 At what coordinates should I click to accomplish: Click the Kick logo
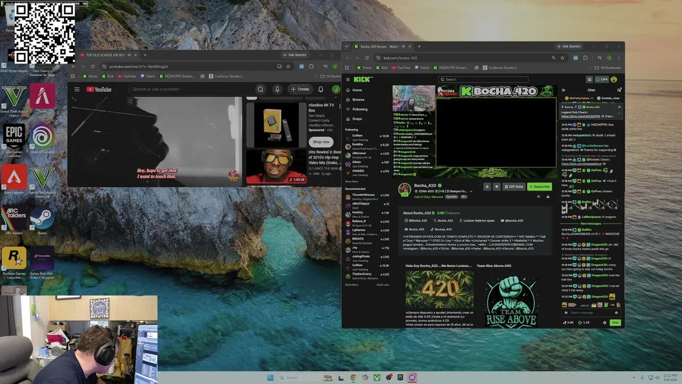[x=363, y=79]
